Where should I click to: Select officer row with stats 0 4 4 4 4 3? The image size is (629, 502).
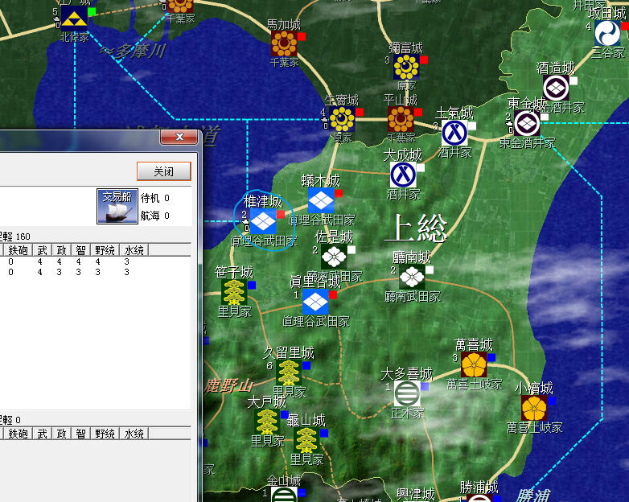point(96,261)
